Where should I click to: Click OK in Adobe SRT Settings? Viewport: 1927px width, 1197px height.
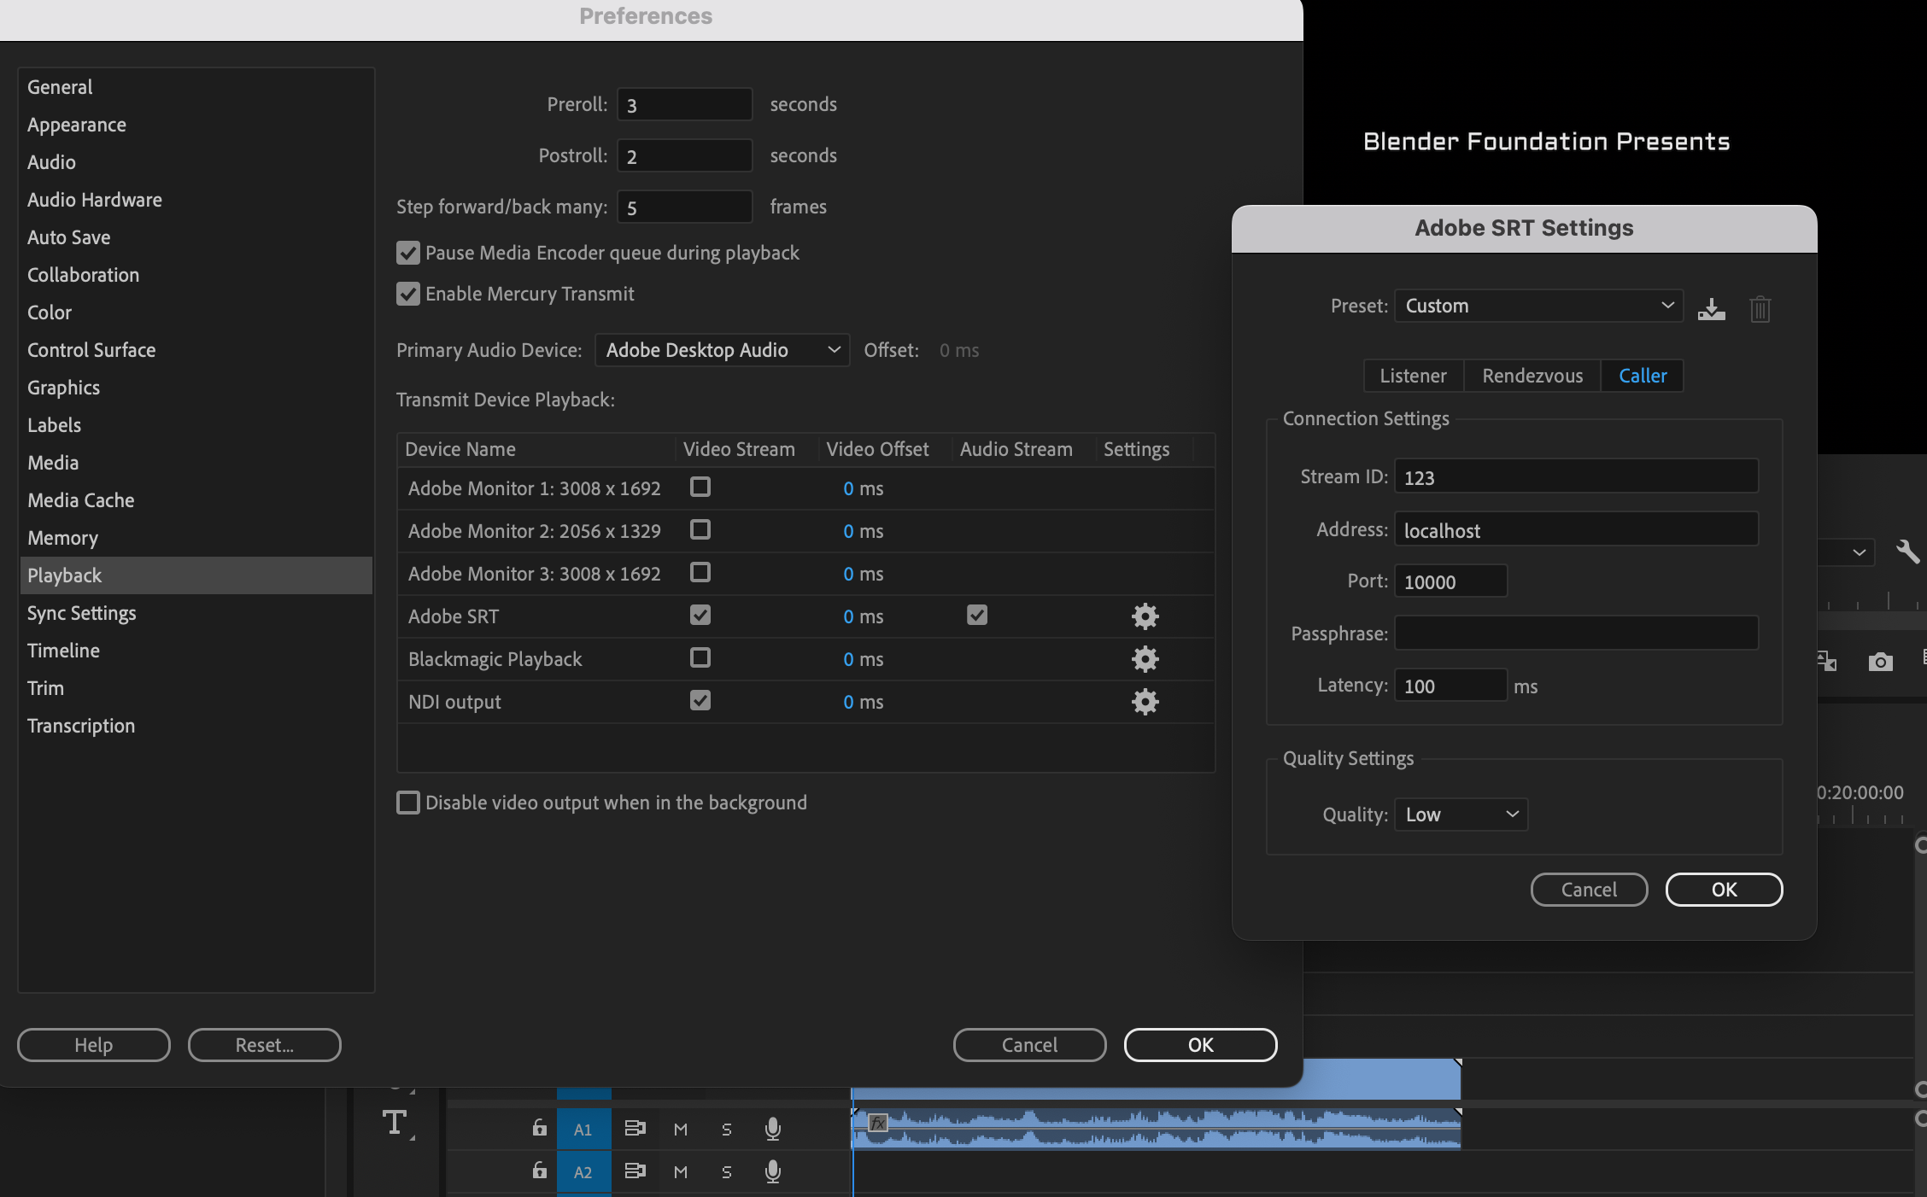(x=1724, y=889)
